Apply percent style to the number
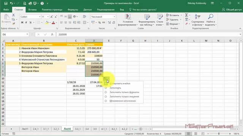The width and height of the screenshot is (243, 136). point(99,23)
